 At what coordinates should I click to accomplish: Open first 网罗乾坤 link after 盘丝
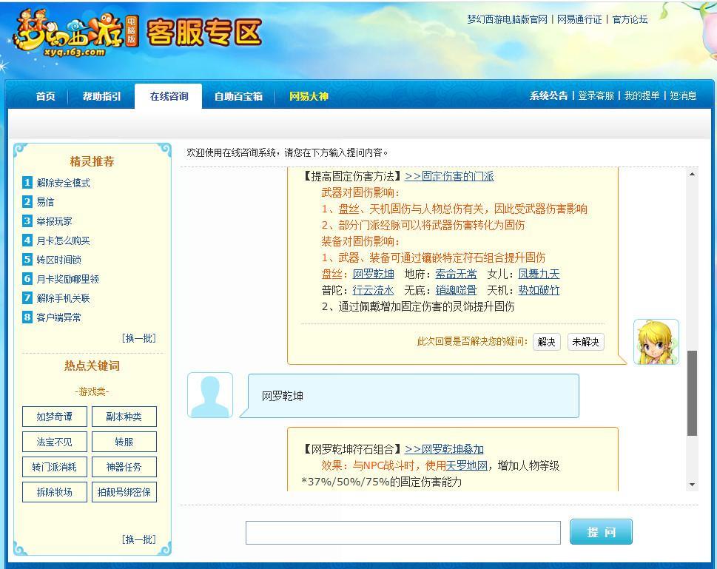(x=373, y=274)
